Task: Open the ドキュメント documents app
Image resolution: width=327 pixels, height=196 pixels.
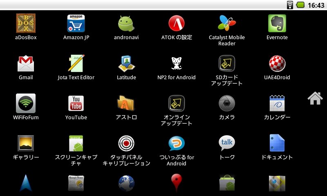Action: pos(277,143)
